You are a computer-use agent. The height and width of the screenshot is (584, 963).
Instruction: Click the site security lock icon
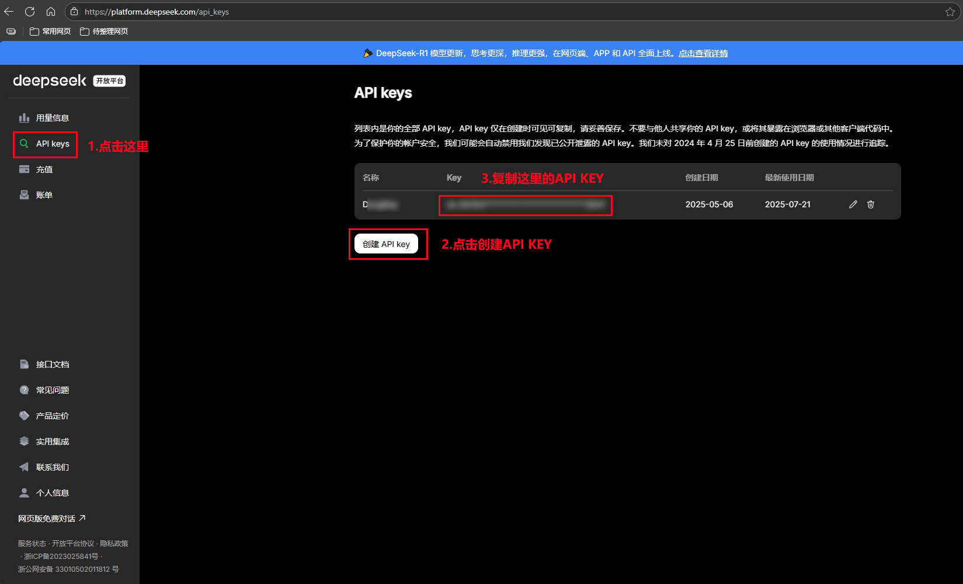[74, 12]
